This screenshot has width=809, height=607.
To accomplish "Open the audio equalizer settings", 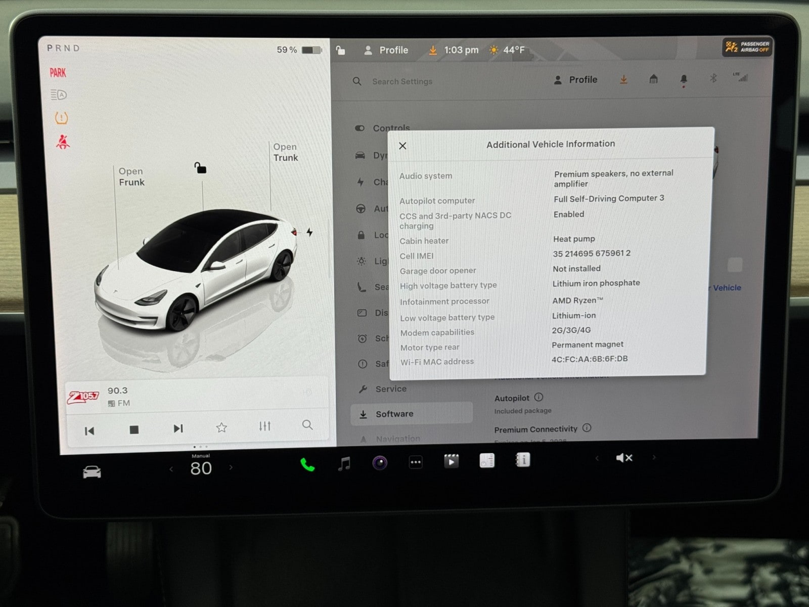I will click(x=265, y=426).
